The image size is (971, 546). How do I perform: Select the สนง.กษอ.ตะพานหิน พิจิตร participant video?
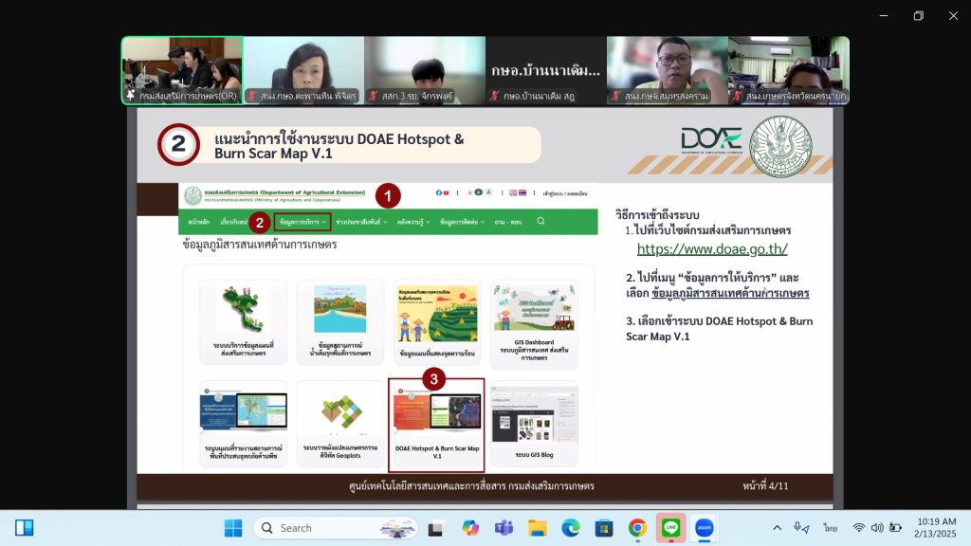click(303, 70)
